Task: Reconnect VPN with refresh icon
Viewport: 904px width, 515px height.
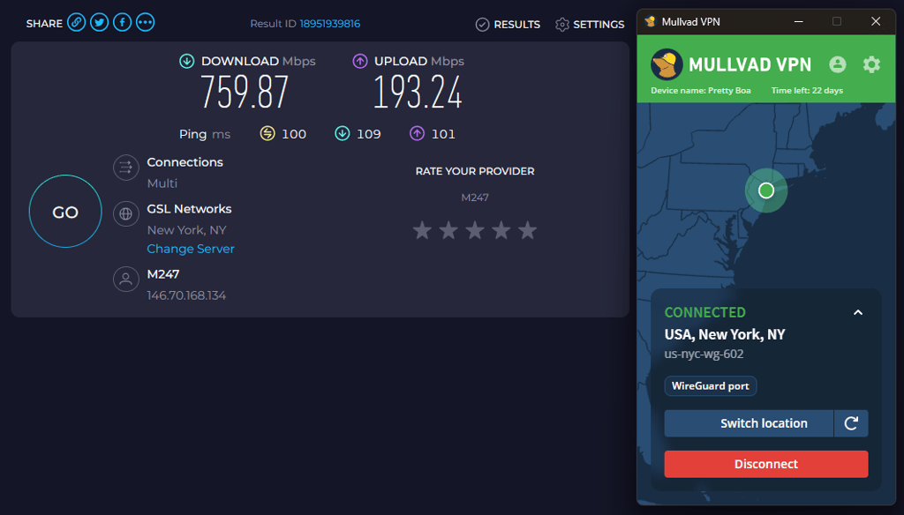Action: coord(852,423)
